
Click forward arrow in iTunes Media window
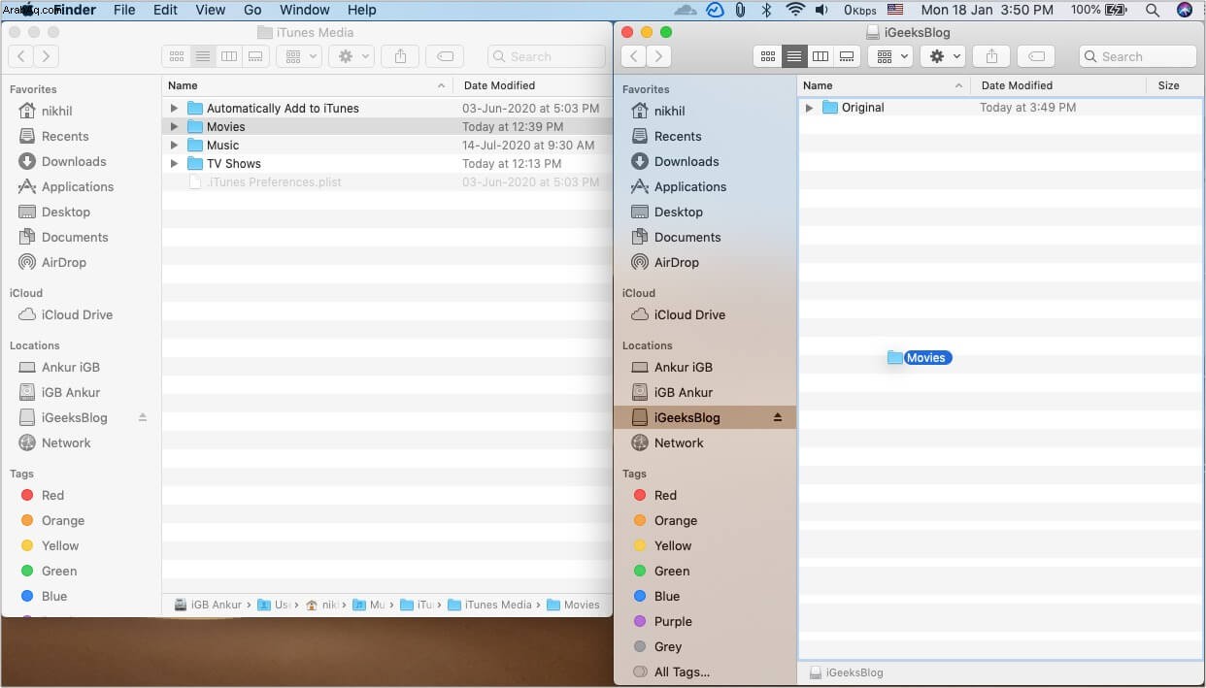(x=47, y=56)
